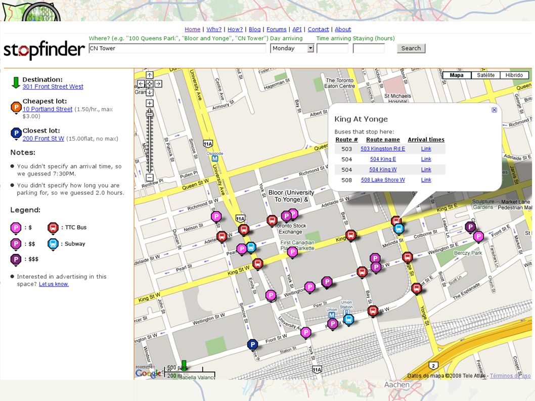The height and width of the screenshot is (401, 535).
Task: Adjust the map zoom slider handle
Action: [x=150, y=115]
